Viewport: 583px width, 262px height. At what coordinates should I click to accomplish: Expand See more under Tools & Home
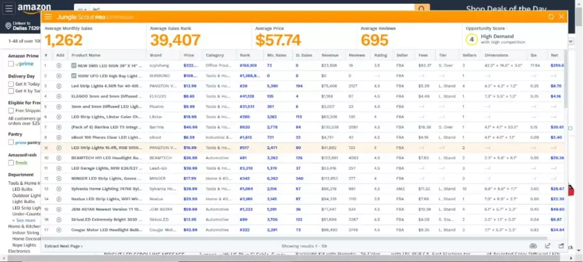click(25, 220)
